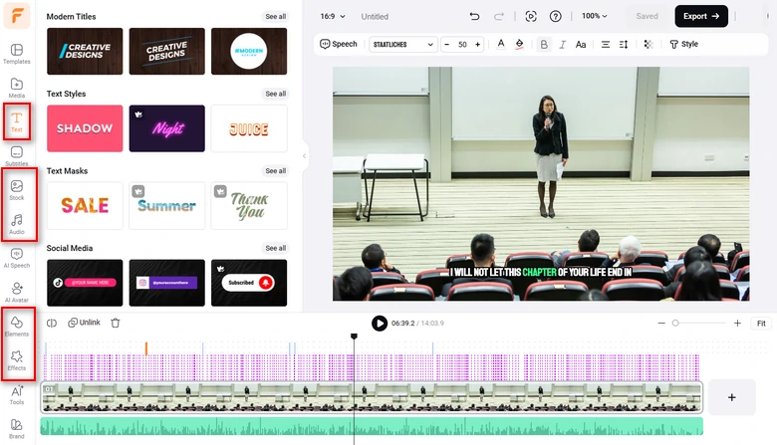Select the Summer text mask

pyautogui.click(x=167, y=205)
